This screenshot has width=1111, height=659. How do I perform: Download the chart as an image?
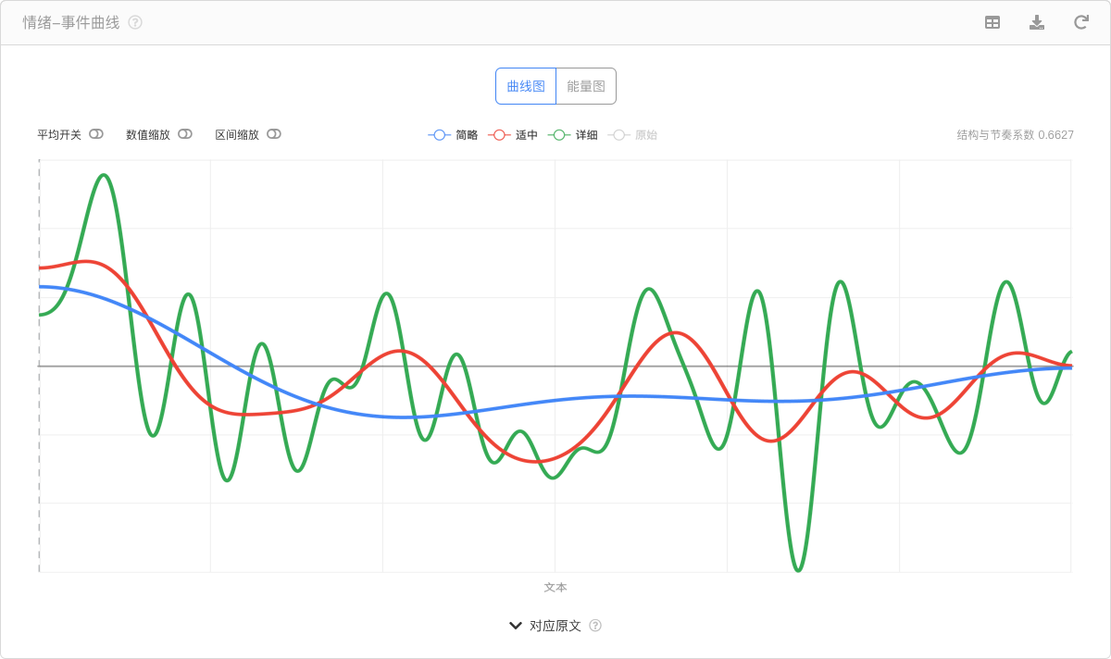coord(1037,23)
